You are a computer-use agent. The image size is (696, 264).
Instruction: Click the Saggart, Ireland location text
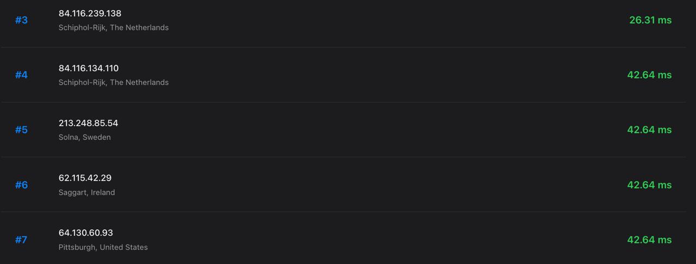[x=86, y=192]
